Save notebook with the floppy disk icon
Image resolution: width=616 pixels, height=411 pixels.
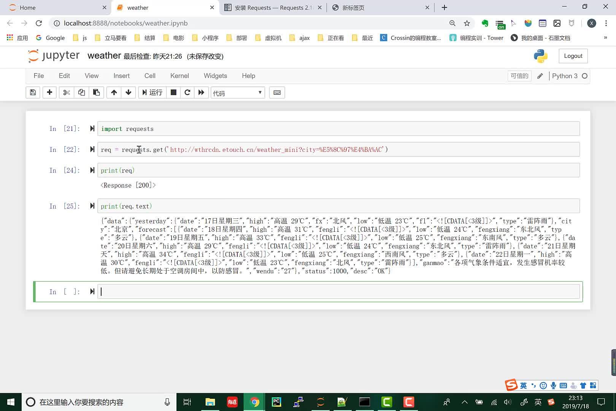pos(33,92)
